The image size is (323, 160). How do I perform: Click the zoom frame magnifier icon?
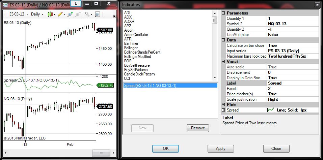[x=97, y=14]
